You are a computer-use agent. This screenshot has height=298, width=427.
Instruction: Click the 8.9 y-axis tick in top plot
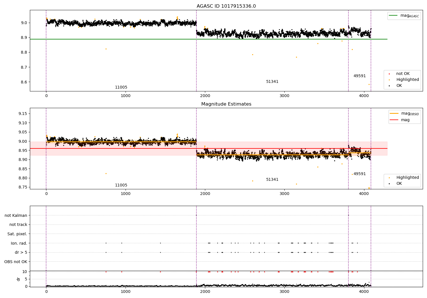[24, 37]
